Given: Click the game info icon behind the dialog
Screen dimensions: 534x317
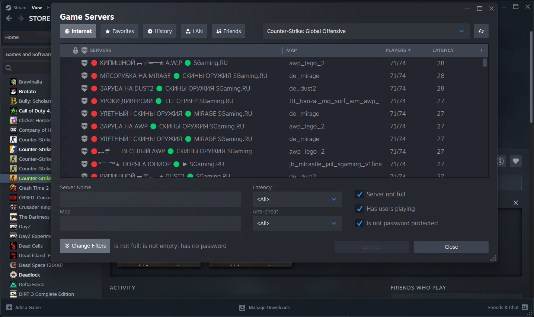Looking at the screenshot, I should (x=501, y=161).
